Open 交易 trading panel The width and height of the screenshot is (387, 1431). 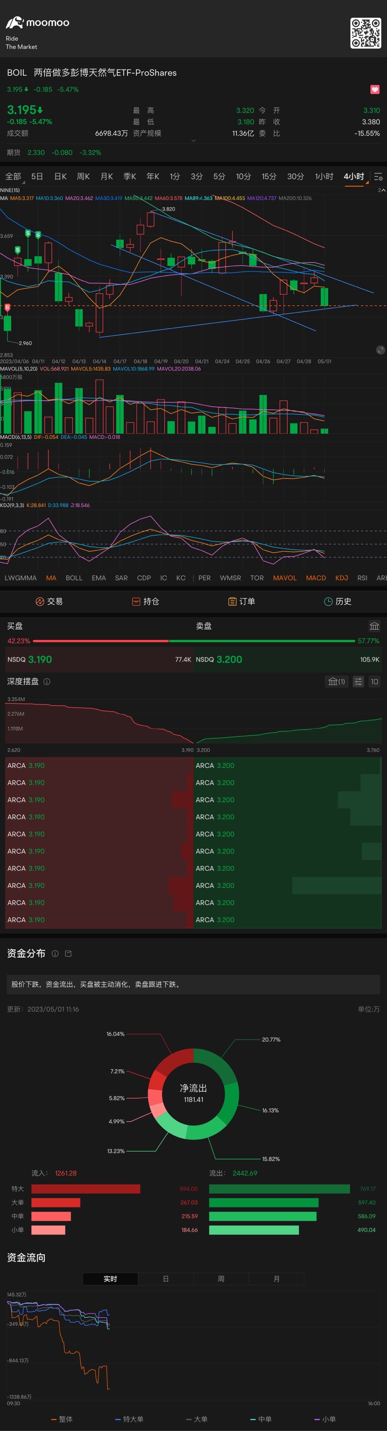[x=49, y=601]
